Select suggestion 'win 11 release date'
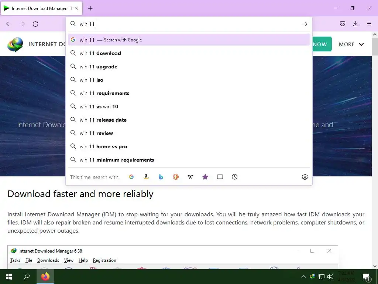 pos(189,119)
